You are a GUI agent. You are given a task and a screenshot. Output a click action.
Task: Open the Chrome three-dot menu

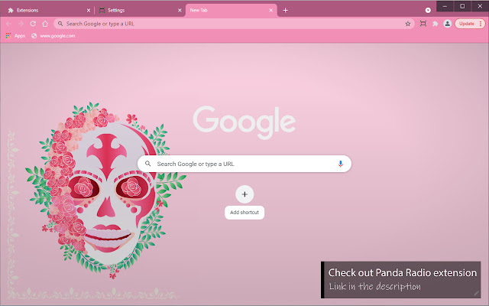tap(481, 24)
